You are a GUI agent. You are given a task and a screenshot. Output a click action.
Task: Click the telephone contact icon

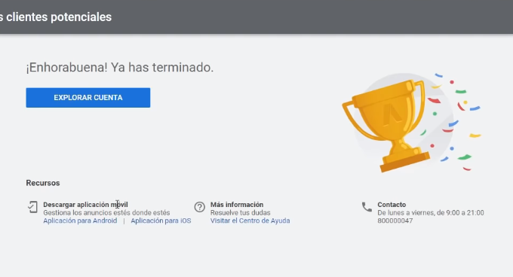pos(367,207)
